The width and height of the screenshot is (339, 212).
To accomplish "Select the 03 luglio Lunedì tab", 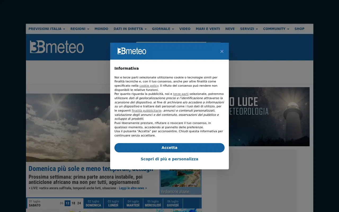I will (x=113, y=203).
